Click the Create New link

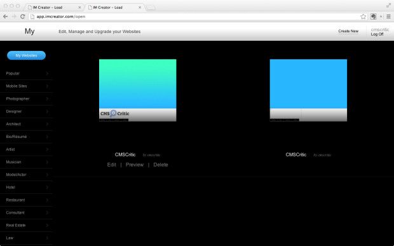(348, 31)
